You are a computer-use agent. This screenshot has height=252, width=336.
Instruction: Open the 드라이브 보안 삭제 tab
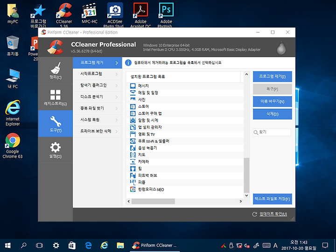click(x=98, y=131)
